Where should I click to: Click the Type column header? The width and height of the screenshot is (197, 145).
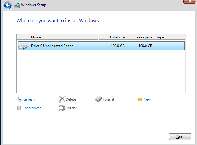pyautogui.click(x=170, y=37)
